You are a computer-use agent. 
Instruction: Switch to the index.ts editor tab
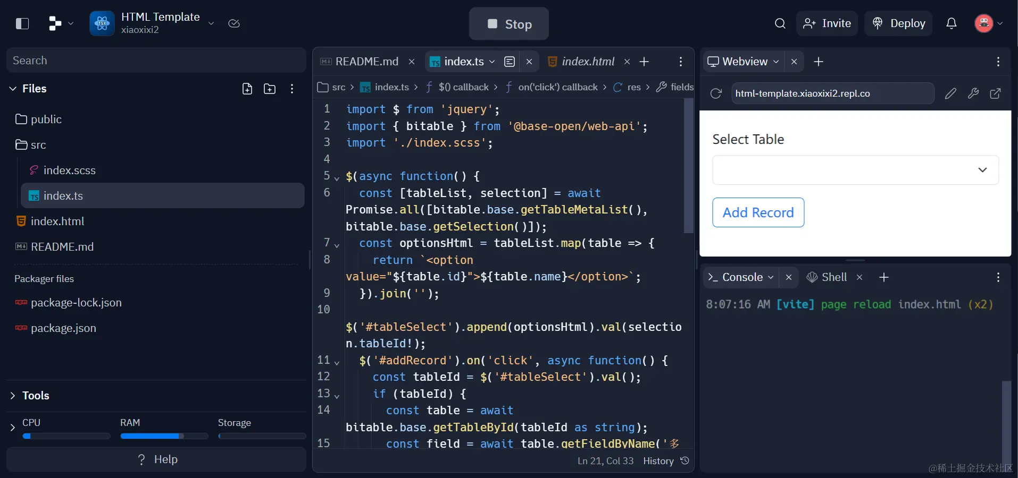(x=457, y=62)
